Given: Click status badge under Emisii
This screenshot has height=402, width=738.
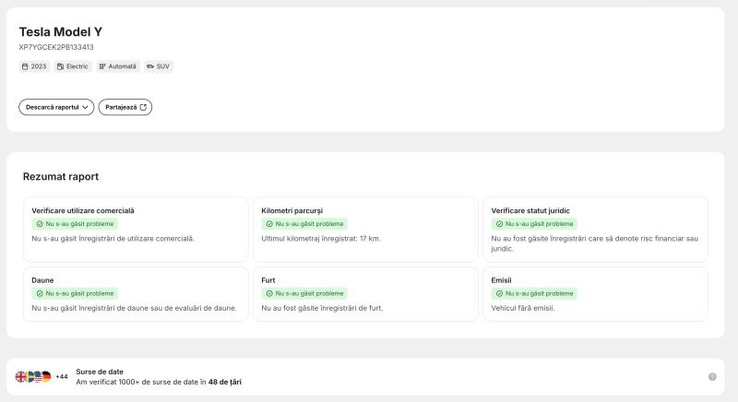Looking at the screenshot, I should pos(534,293).
